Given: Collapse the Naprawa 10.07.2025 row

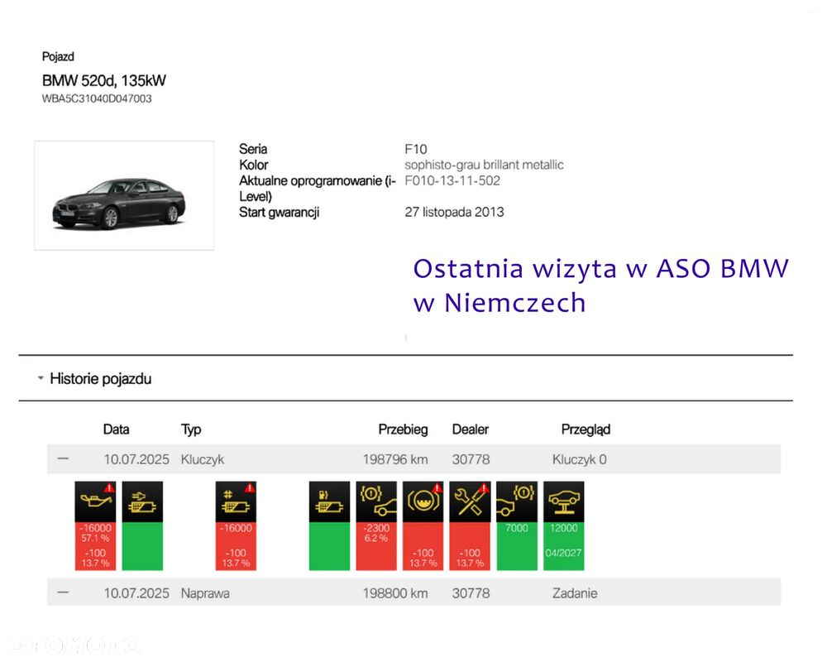Looking at the screenshot, I should click(63, 592).
